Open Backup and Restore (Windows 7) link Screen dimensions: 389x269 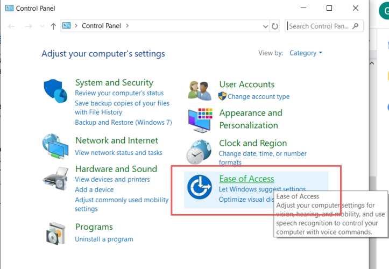pyautogui.click(x=123, y=122)
